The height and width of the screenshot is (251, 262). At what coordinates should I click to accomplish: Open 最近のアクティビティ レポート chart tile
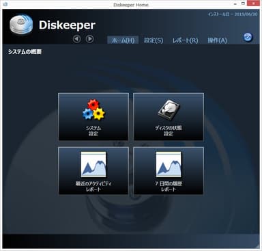(x=93, y=171)
